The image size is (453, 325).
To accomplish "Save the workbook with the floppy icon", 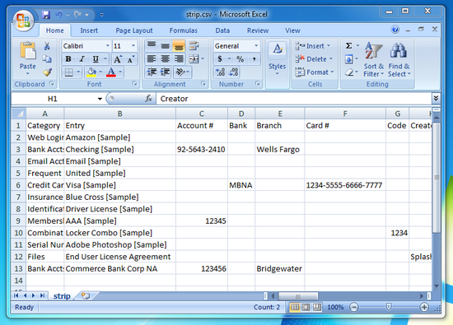I will click(46, 15).
